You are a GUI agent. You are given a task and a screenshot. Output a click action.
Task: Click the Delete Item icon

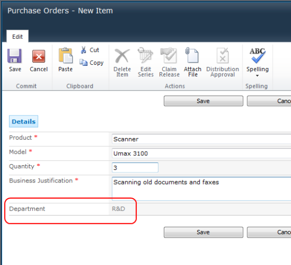tap(122, 56)
